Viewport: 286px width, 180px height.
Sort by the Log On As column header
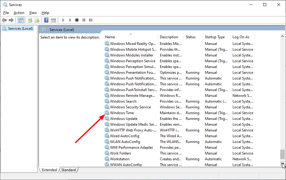(243, 37)
